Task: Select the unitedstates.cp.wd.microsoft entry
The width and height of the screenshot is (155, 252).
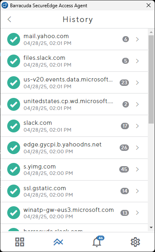Action: pos(74,104)
